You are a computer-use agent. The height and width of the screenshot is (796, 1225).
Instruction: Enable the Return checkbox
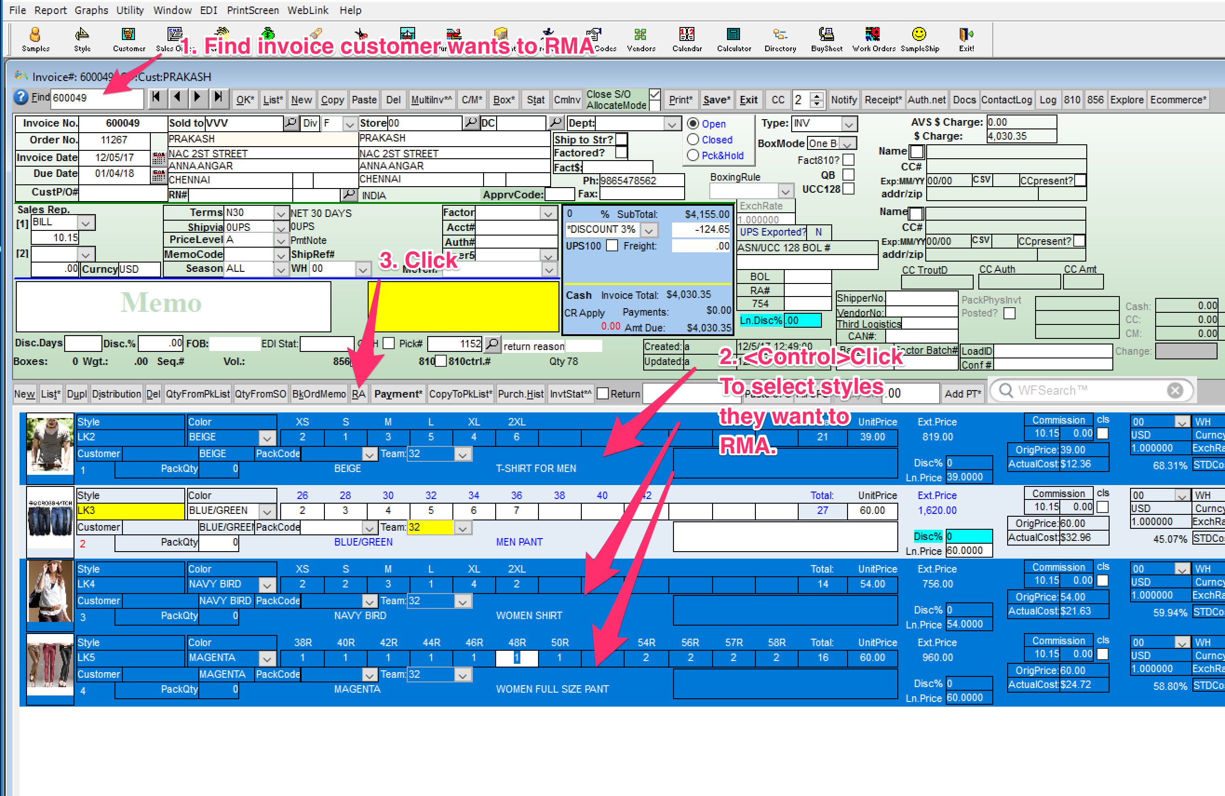(602, 394)
